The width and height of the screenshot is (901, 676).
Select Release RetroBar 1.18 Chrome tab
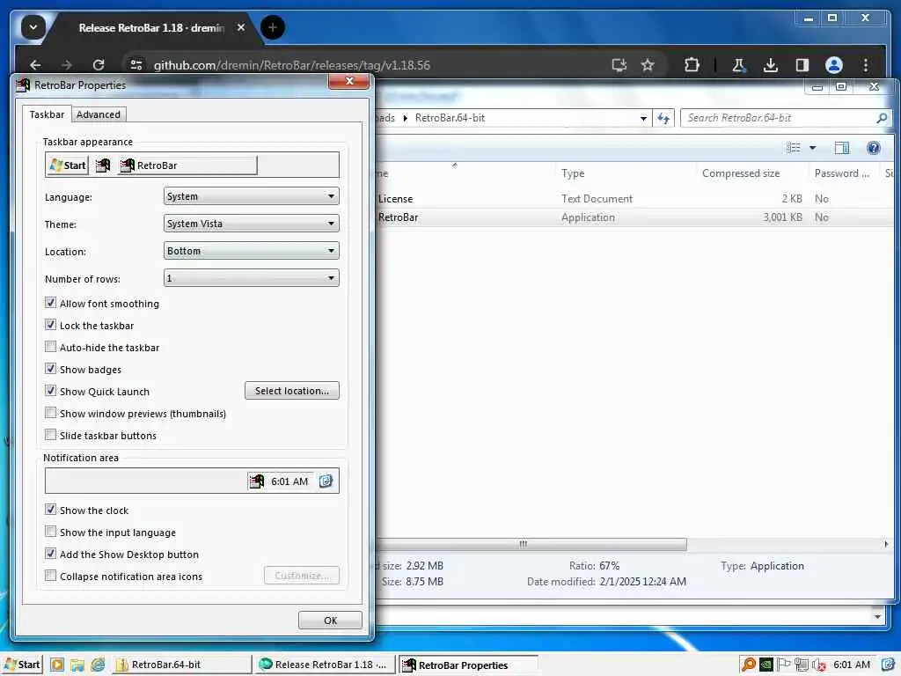151,27
